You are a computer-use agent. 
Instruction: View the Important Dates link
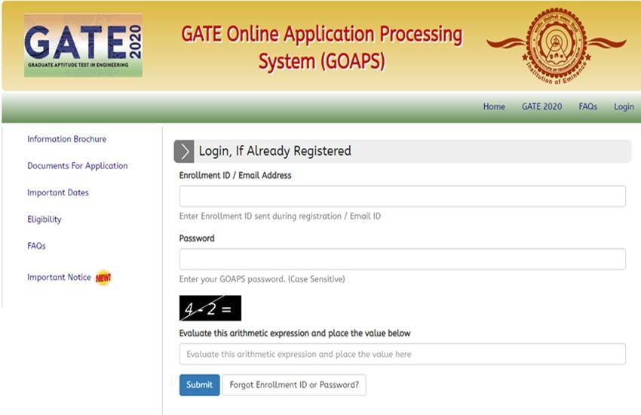click(58, 192)
